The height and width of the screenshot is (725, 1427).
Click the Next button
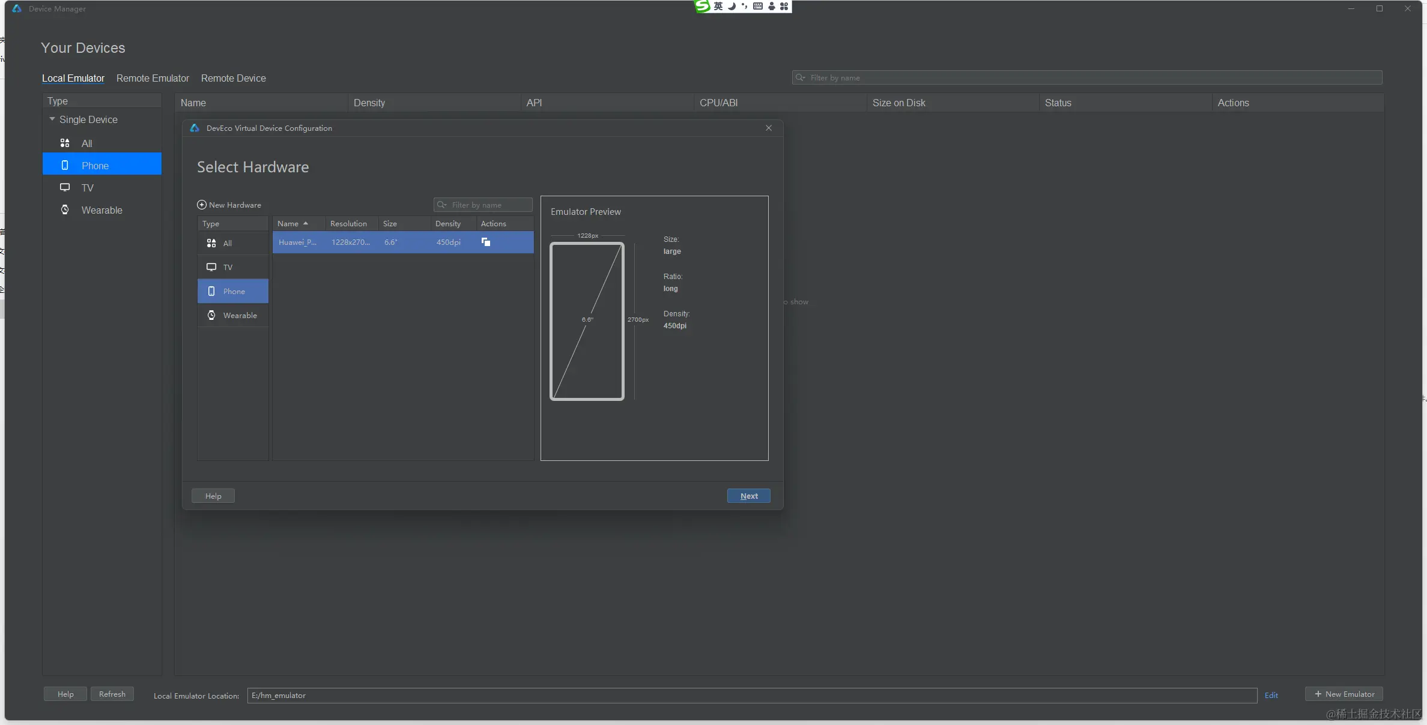tap(748, 496)
